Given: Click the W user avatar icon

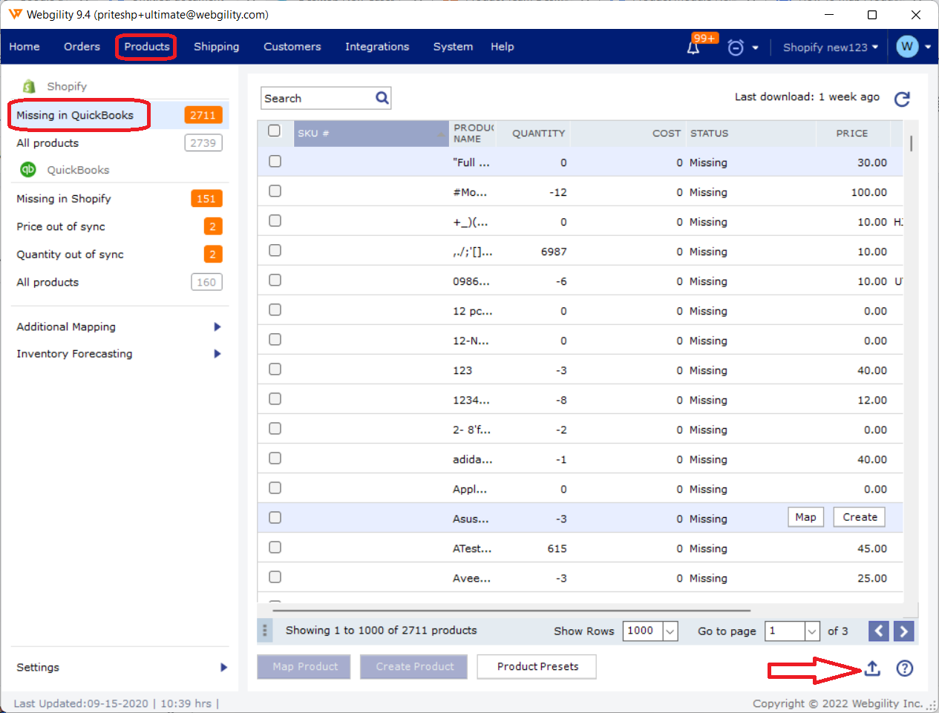Looking at the screenshot, I should [x=907, y=47].
